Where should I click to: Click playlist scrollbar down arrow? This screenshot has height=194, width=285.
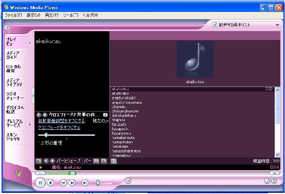[277, 155]
